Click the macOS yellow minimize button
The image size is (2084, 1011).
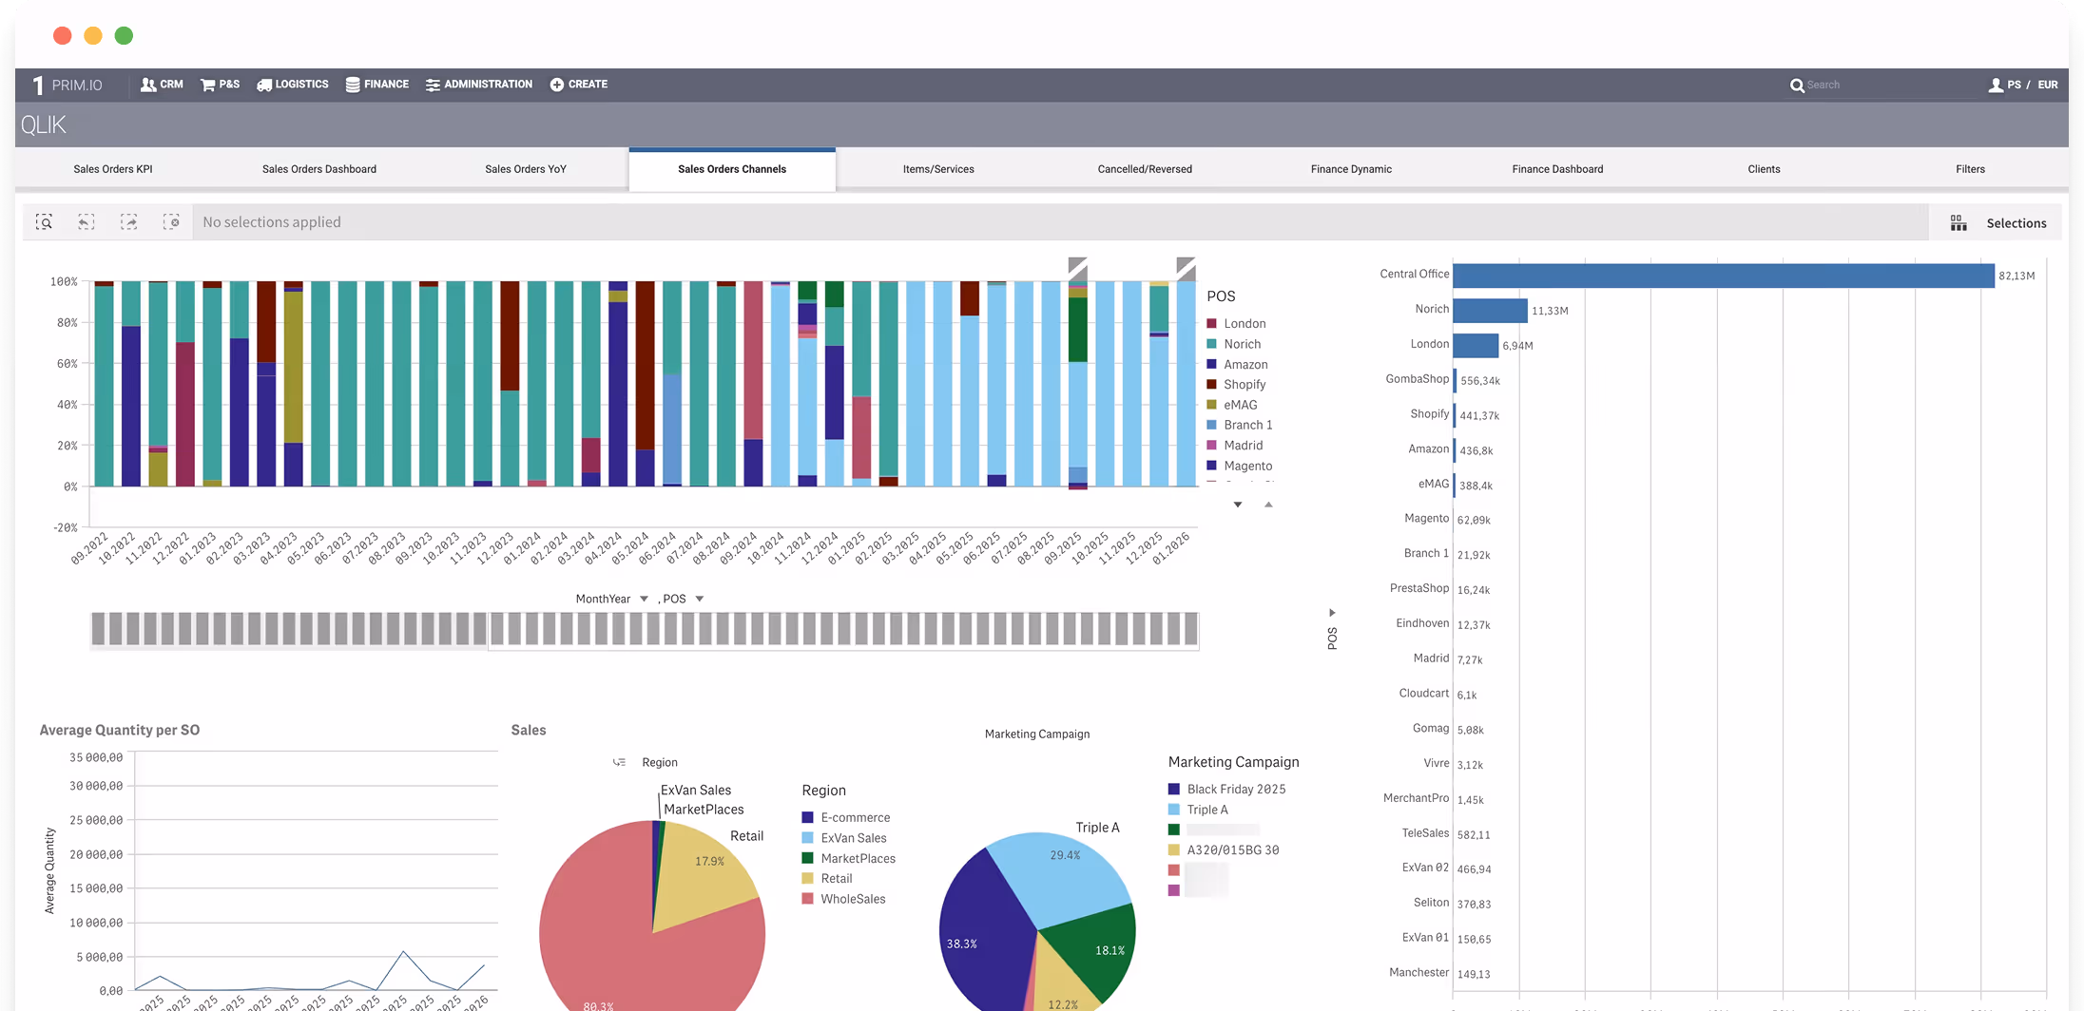coord(93,35)
